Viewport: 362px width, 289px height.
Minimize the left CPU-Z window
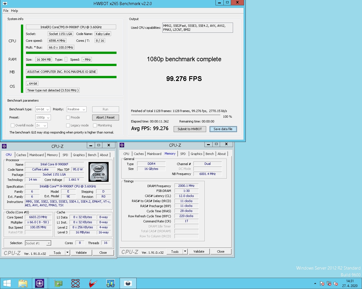point(90,145)
